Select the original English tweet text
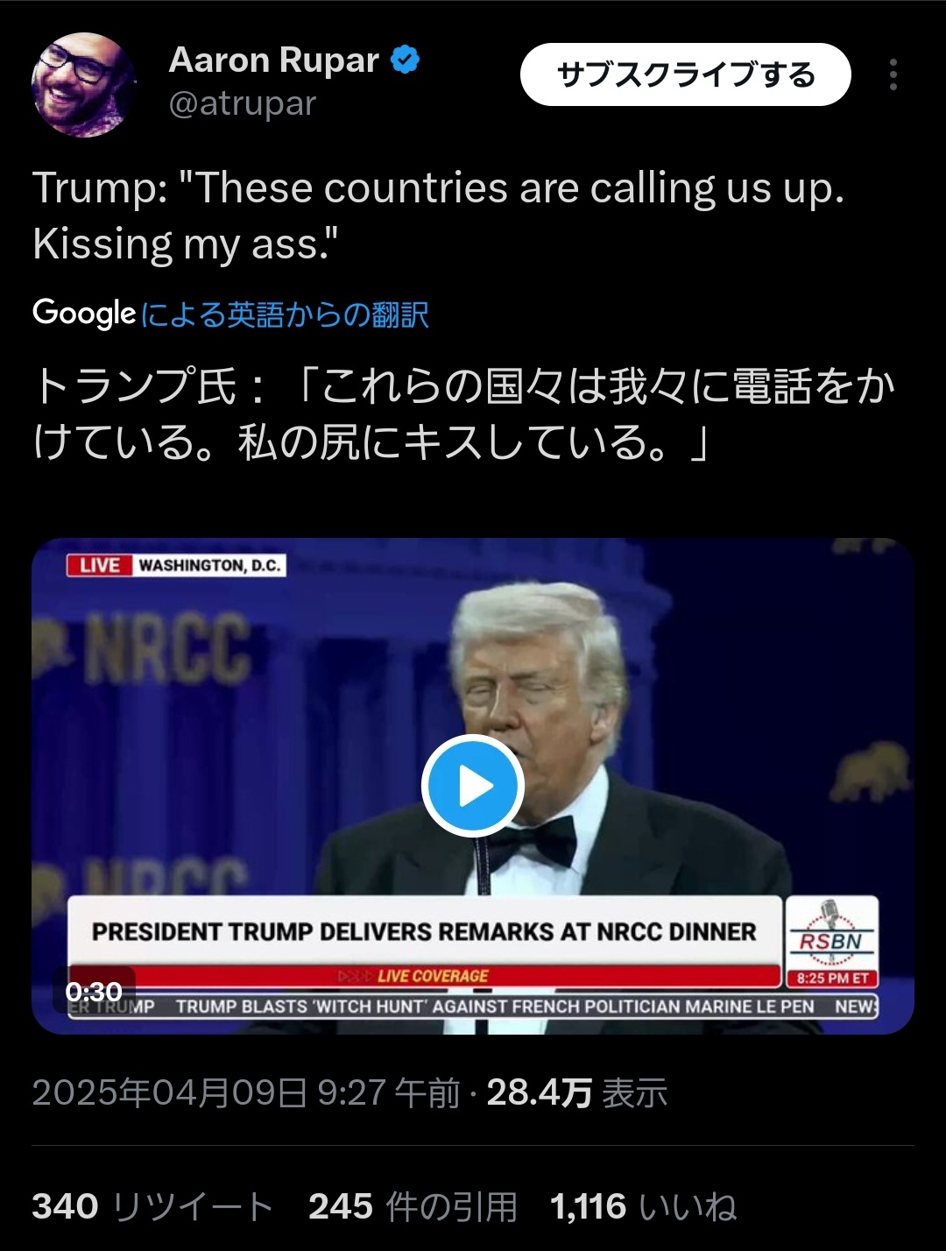The height and width of the screenshot is (1251, 946). tap(438, 216)
